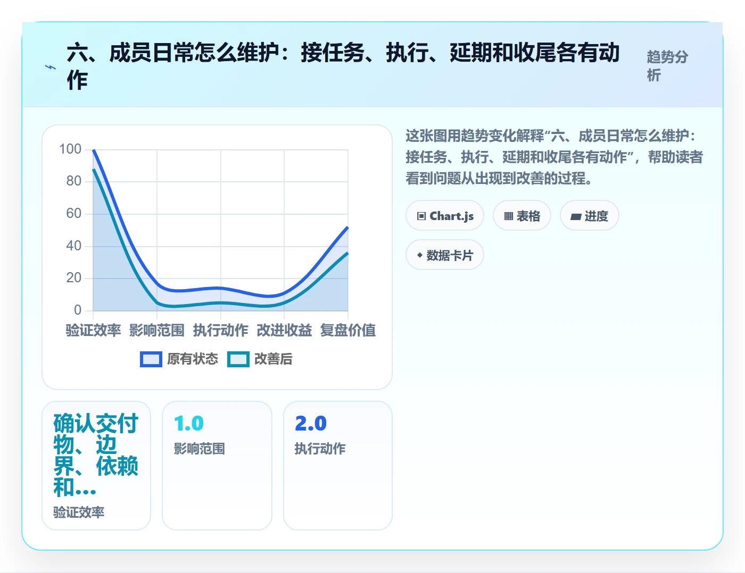Click the y-axis value 60

74,214
